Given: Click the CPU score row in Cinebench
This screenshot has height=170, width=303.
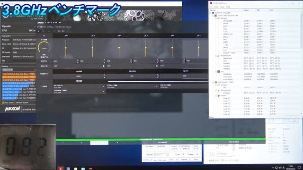Looking at the screenshot, I should point(18,30).
